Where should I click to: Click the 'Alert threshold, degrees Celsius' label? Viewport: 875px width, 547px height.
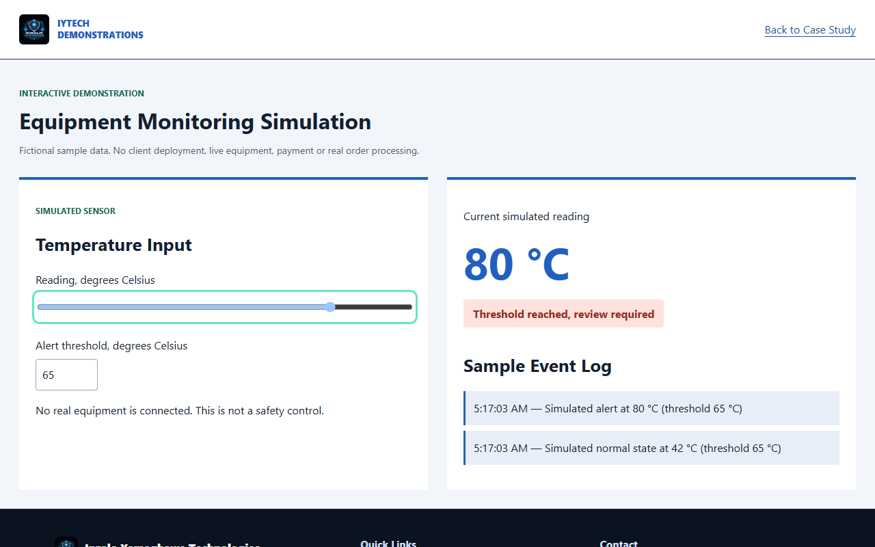[x=111, y=346]
